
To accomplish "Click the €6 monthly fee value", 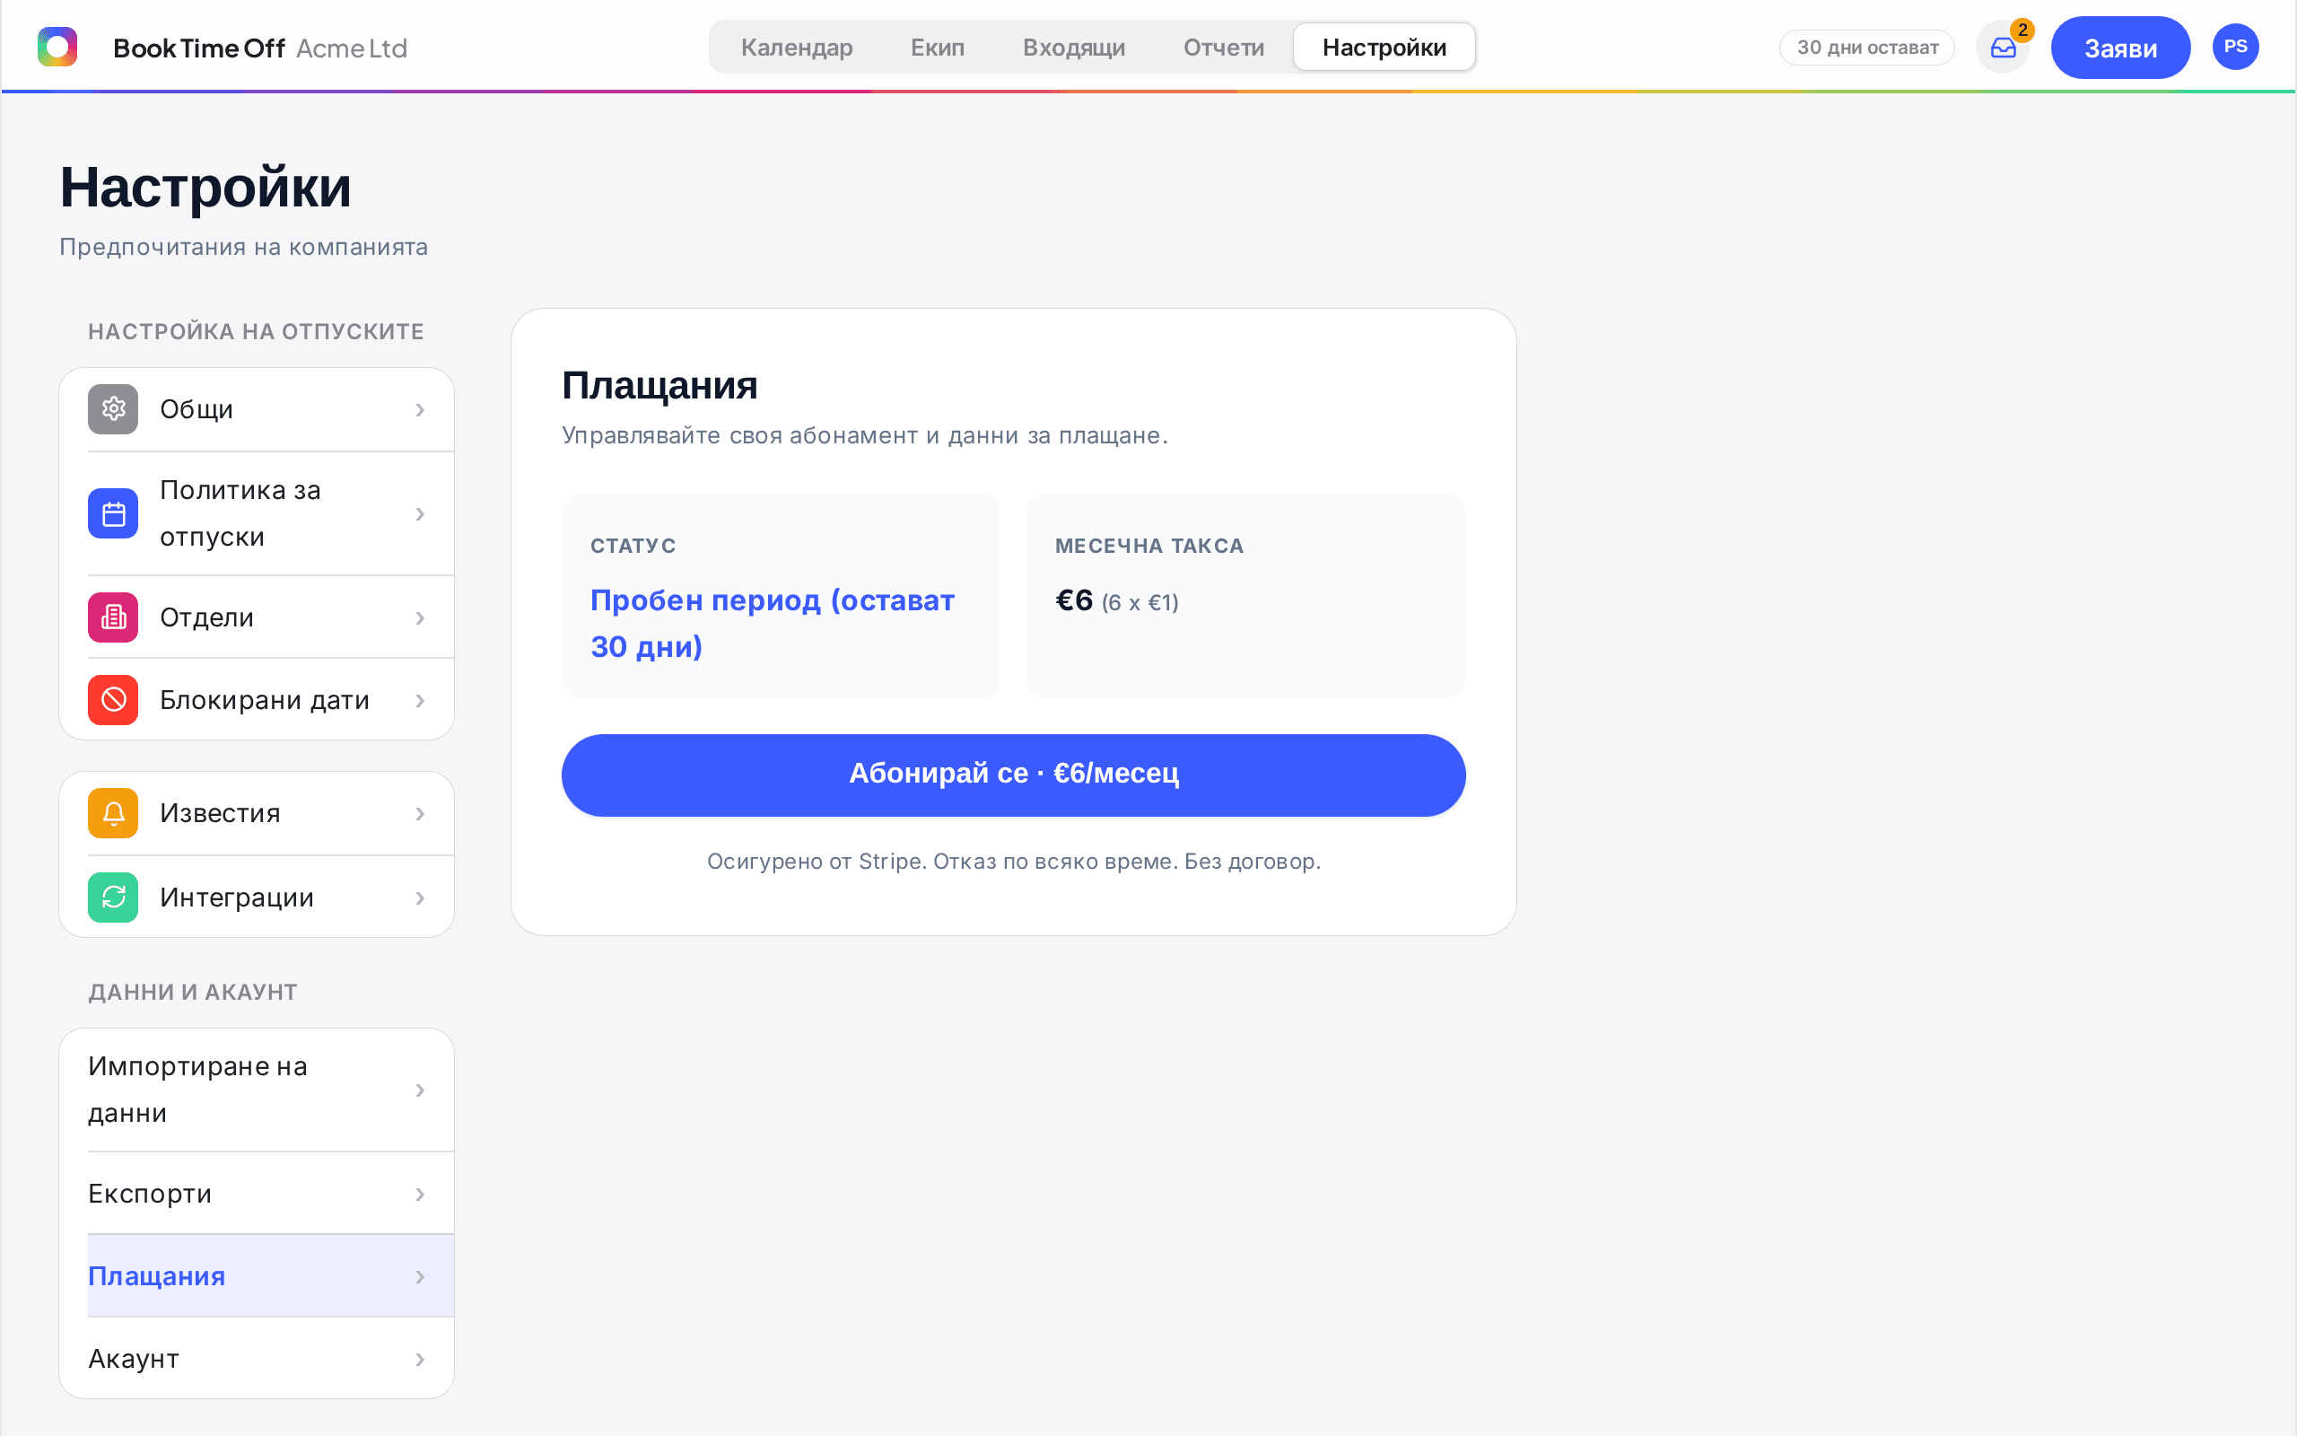I will [x=1074, y=600].
